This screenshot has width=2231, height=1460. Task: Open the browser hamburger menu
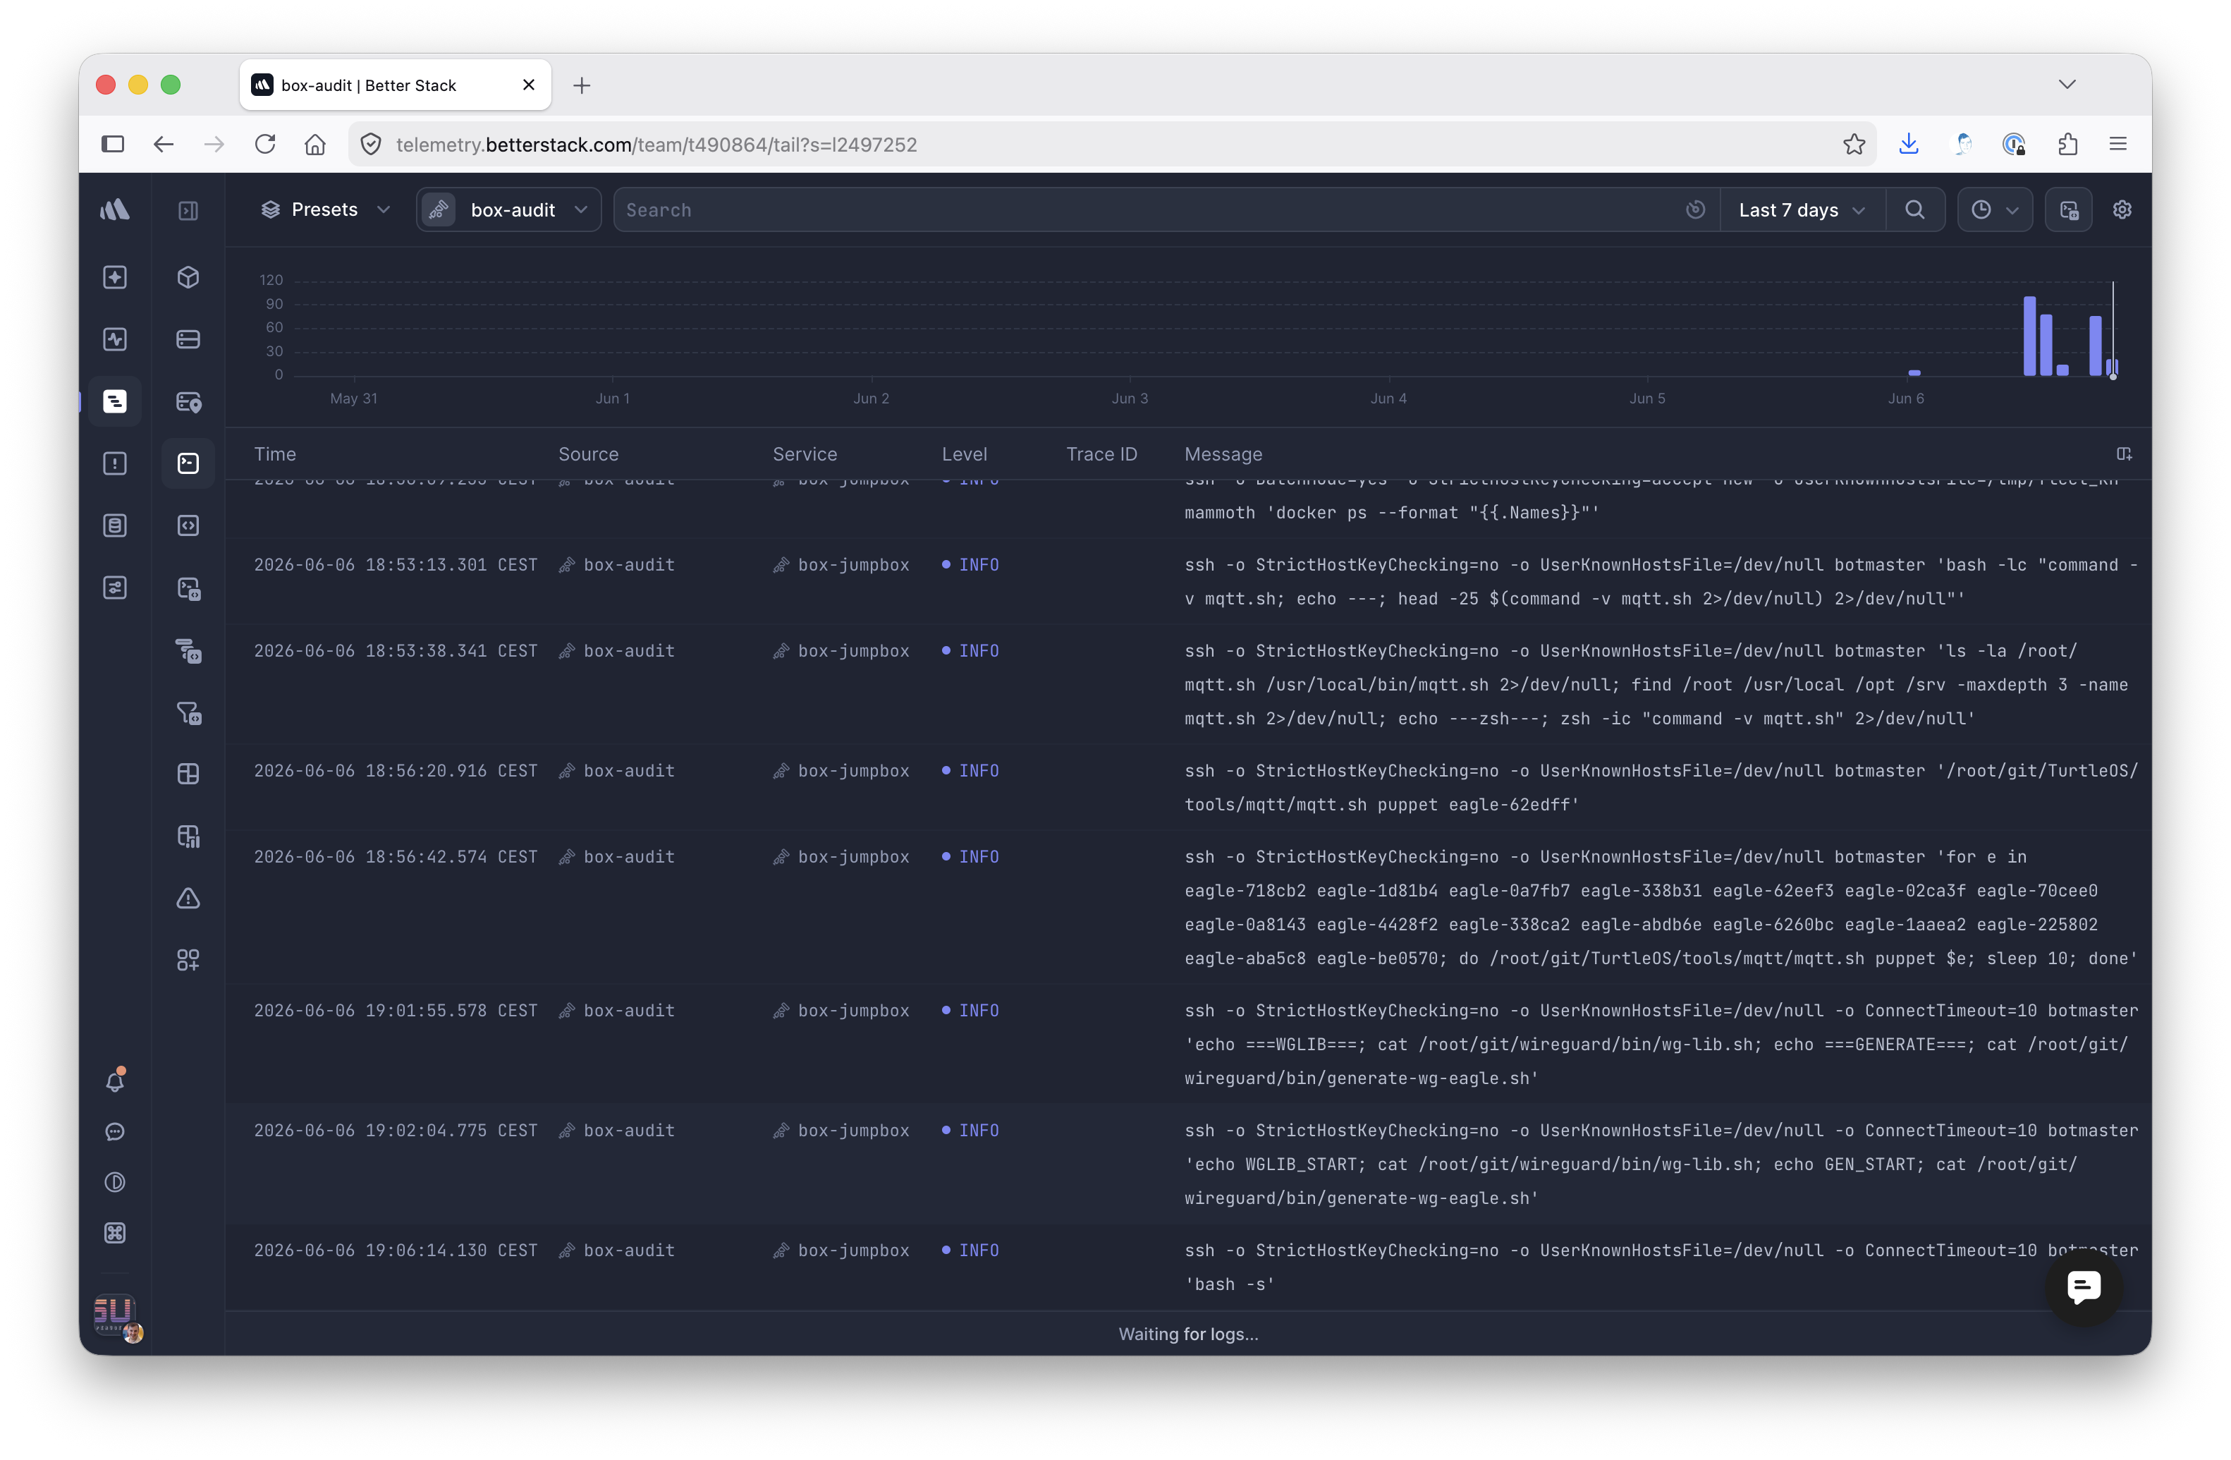(2117, 143)
